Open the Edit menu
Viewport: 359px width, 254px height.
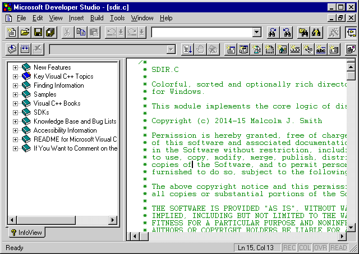click(38, 18)
